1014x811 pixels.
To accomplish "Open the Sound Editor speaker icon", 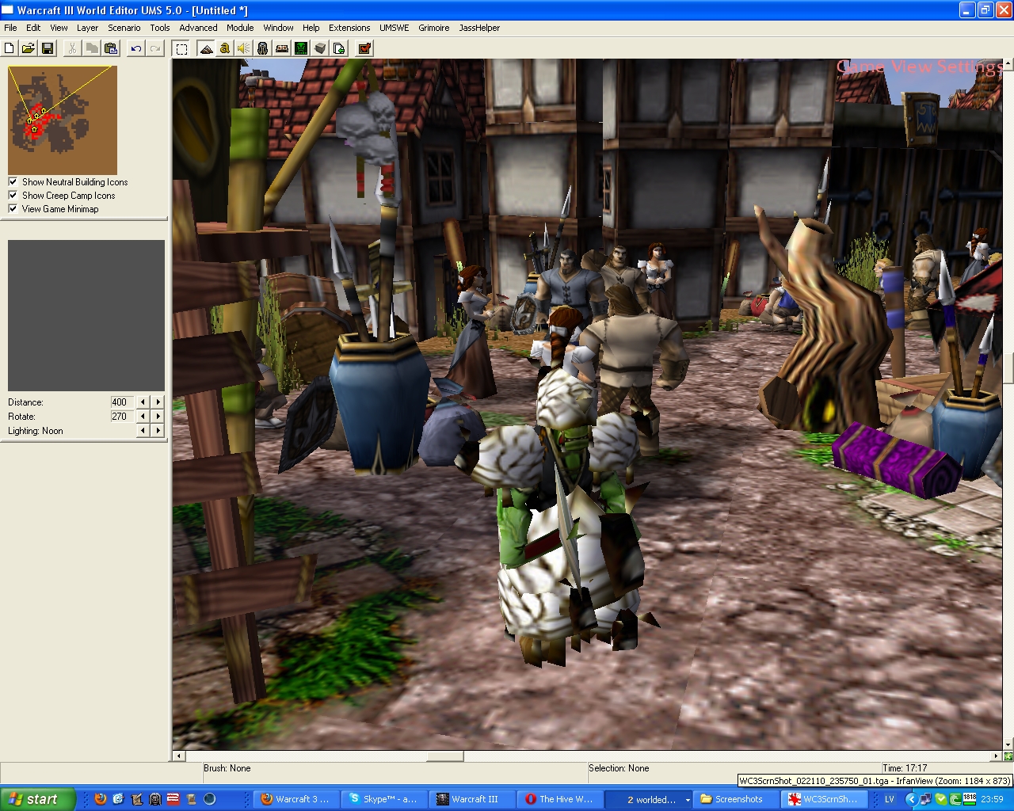I will pos(244,48).
